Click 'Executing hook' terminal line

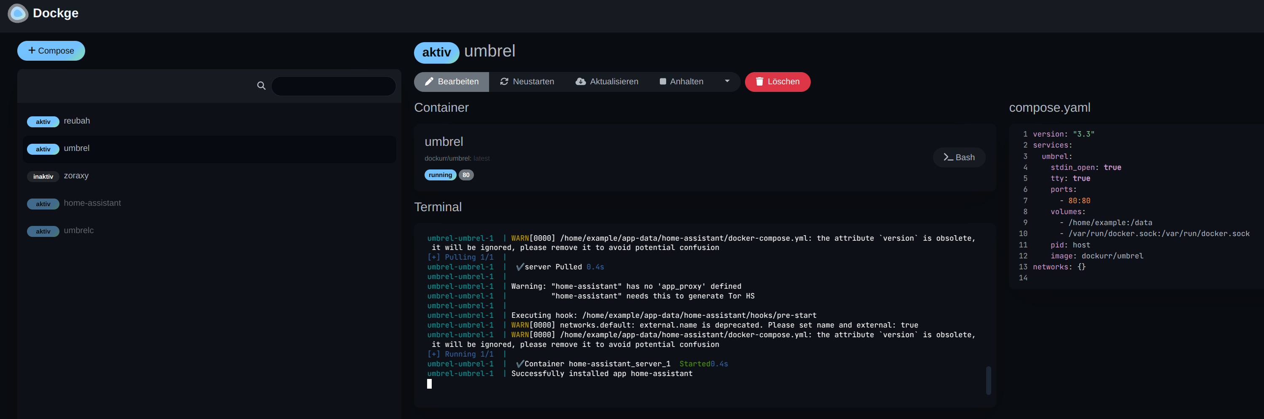[663, 315]
